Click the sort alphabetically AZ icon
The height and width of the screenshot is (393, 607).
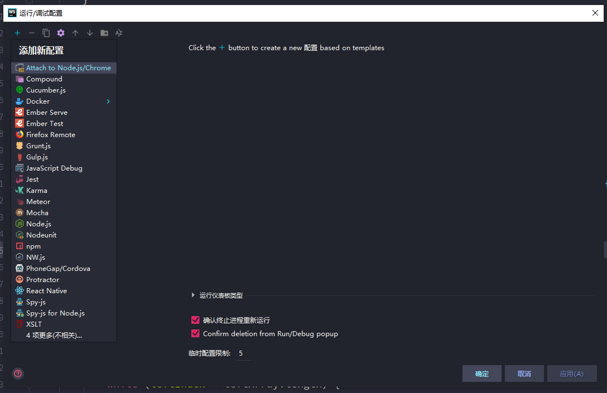point(119,33)
